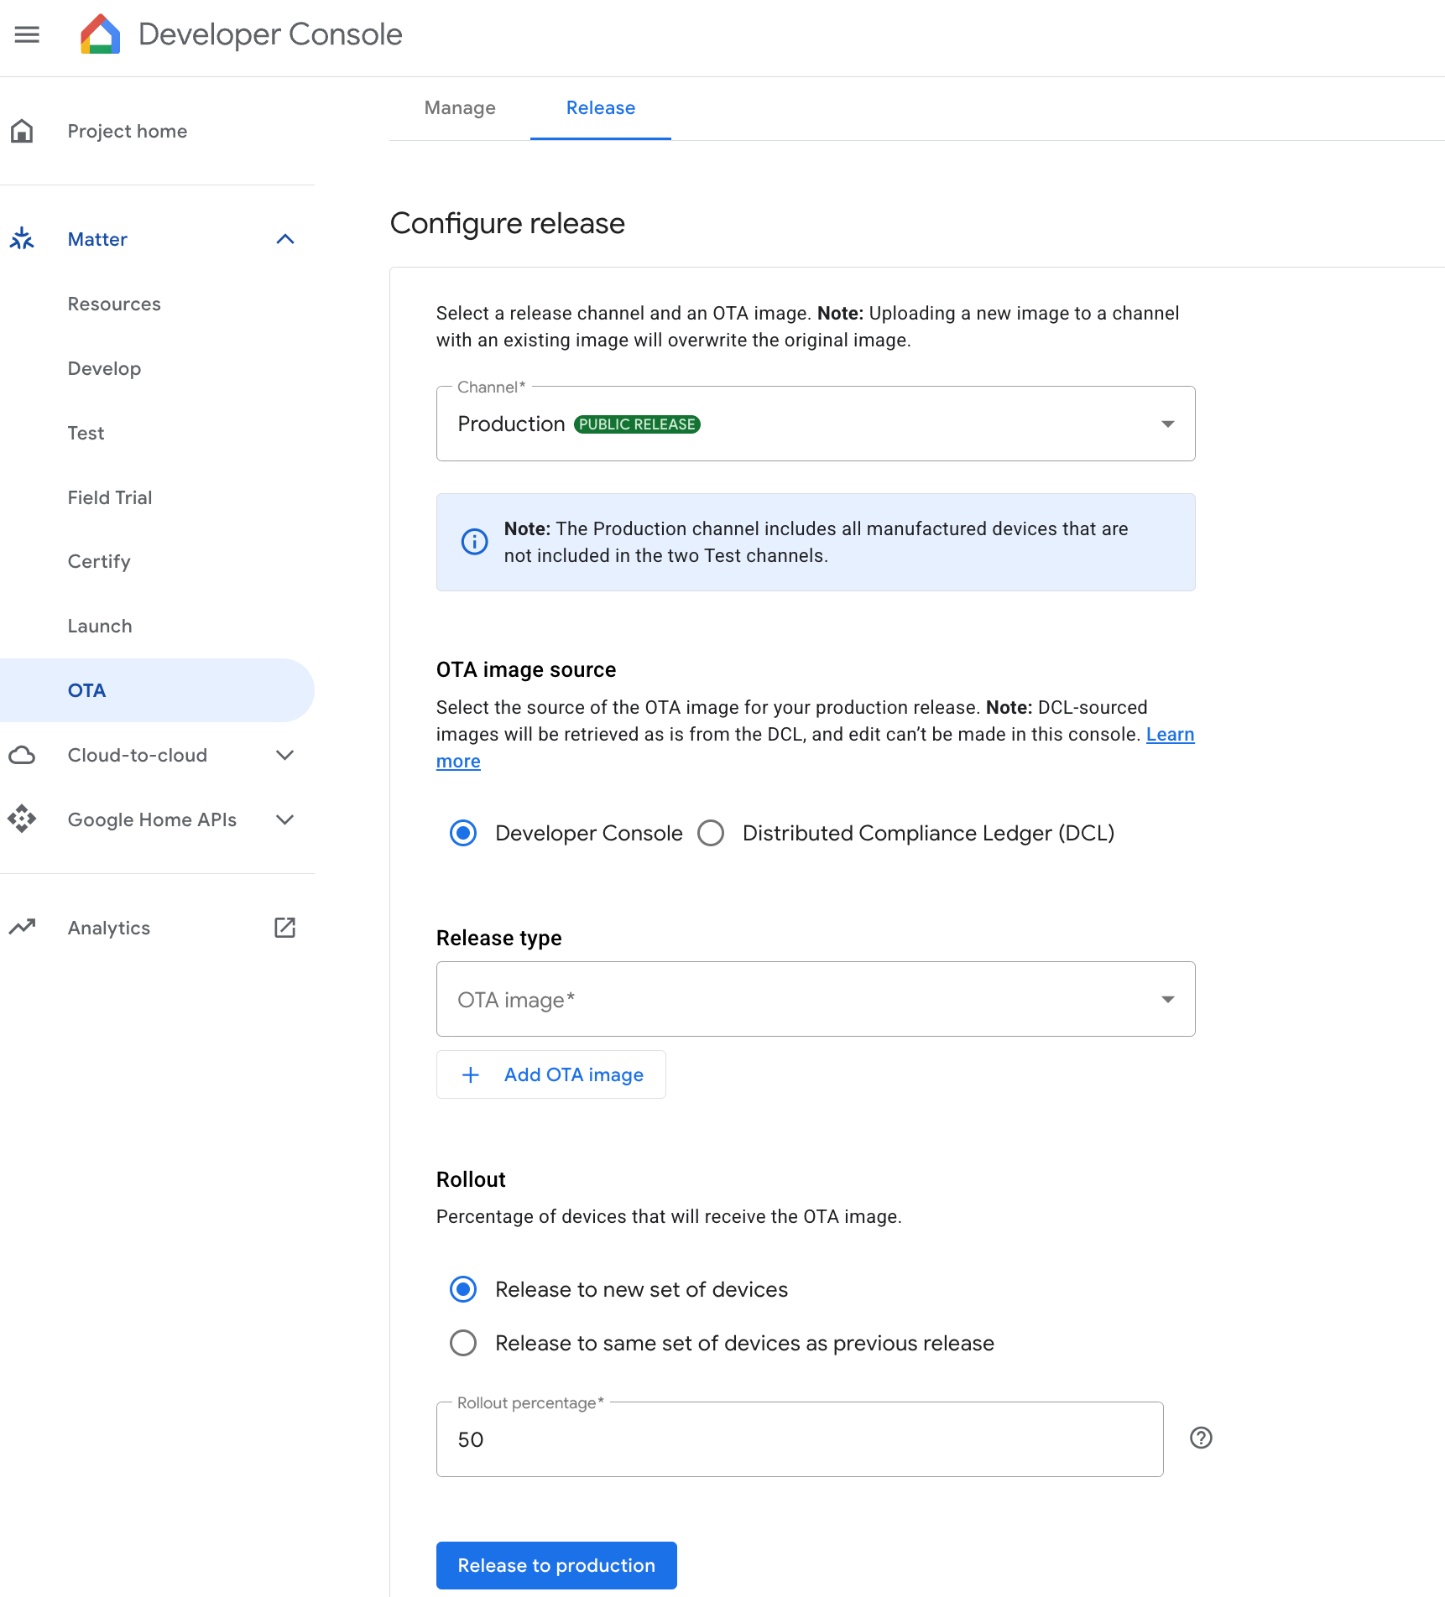Select OTA in the sidebar
The width and height of the screenshot is (1445, 1597).
pyautogui.click(x=86, y=689)
